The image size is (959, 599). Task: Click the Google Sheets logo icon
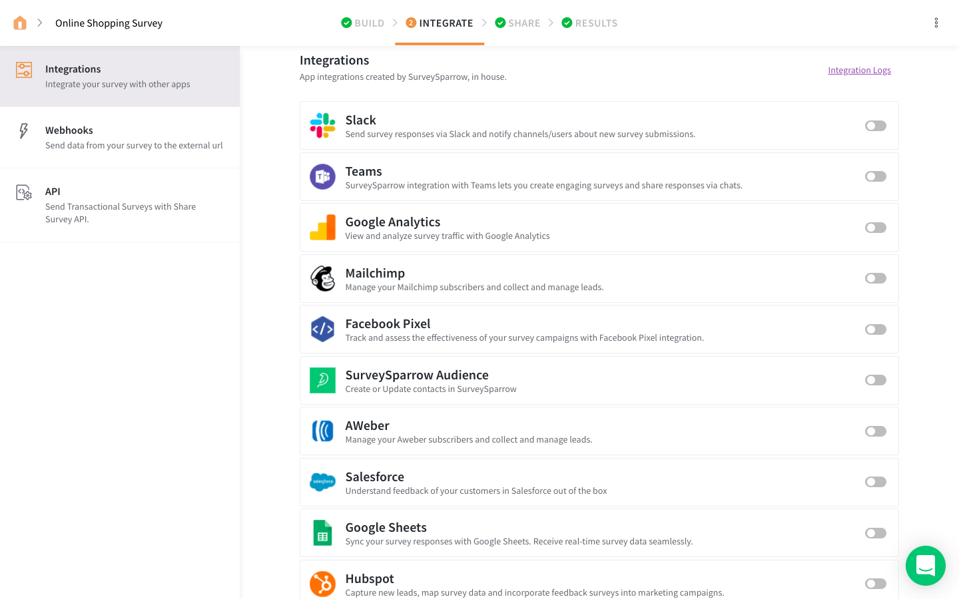click(322, 533)
